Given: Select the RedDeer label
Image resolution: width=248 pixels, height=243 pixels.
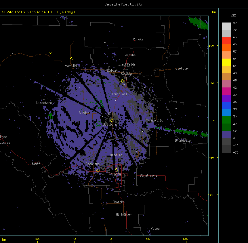Looking at the screenshot, I should [x=127, y=74].
